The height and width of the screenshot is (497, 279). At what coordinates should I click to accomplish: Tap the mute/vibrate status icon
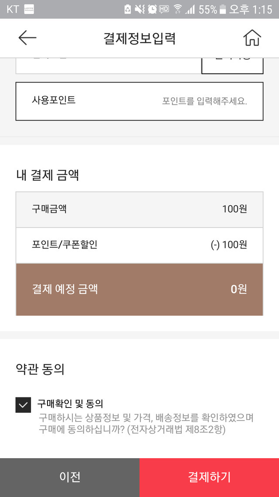click(x=140, y=9)
